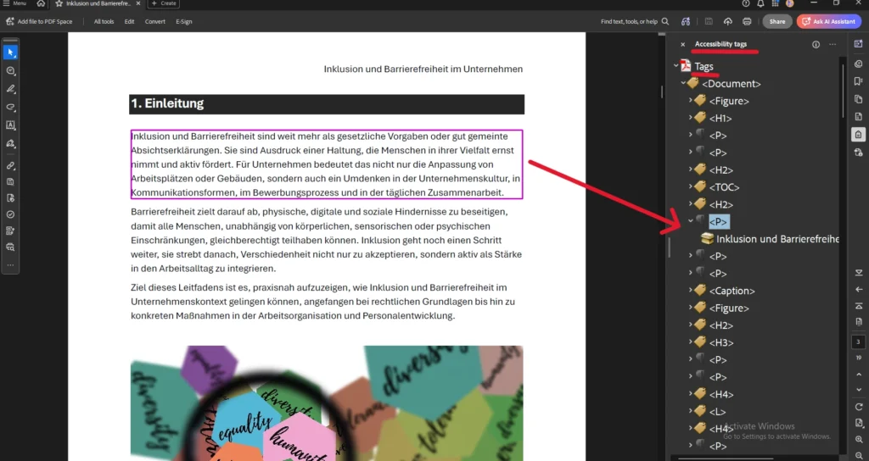Click the heading '1. Einleitung' in document

[x=167, y=103]
